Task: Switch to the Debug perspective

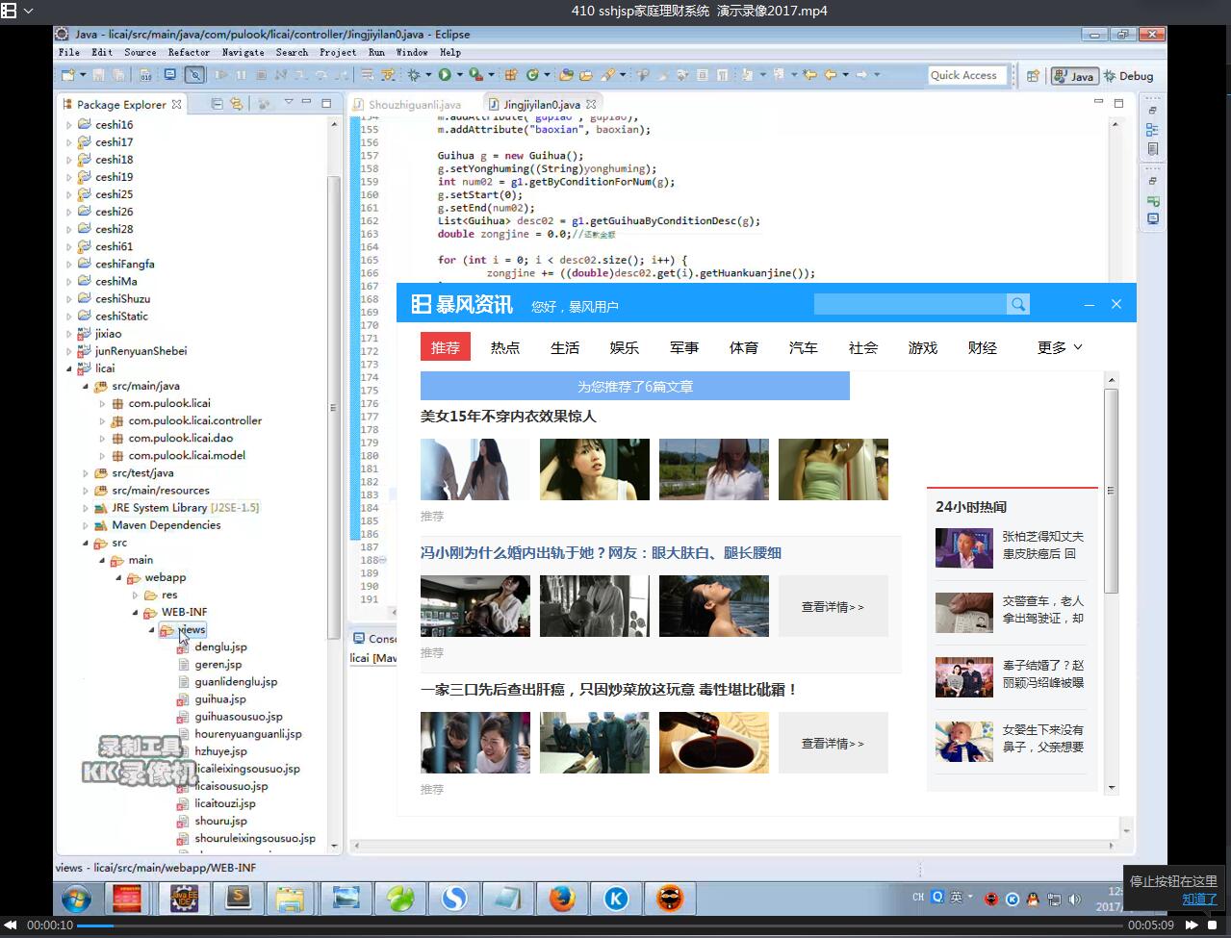Action: point(1128,76)
